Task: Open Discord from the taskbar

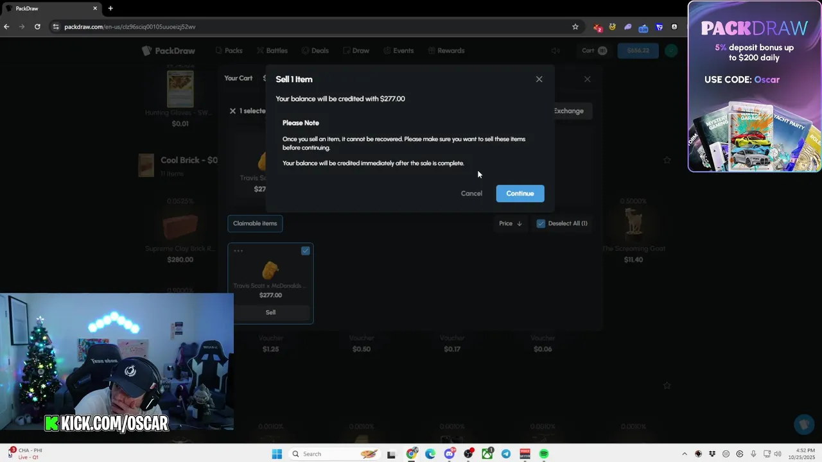Action: (x=450, y=454)
